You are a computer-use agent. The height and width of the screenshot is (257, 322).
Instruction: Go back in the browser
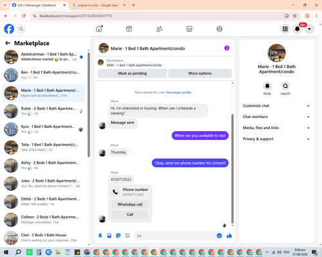pyautogui.click(x=6, y=16)
